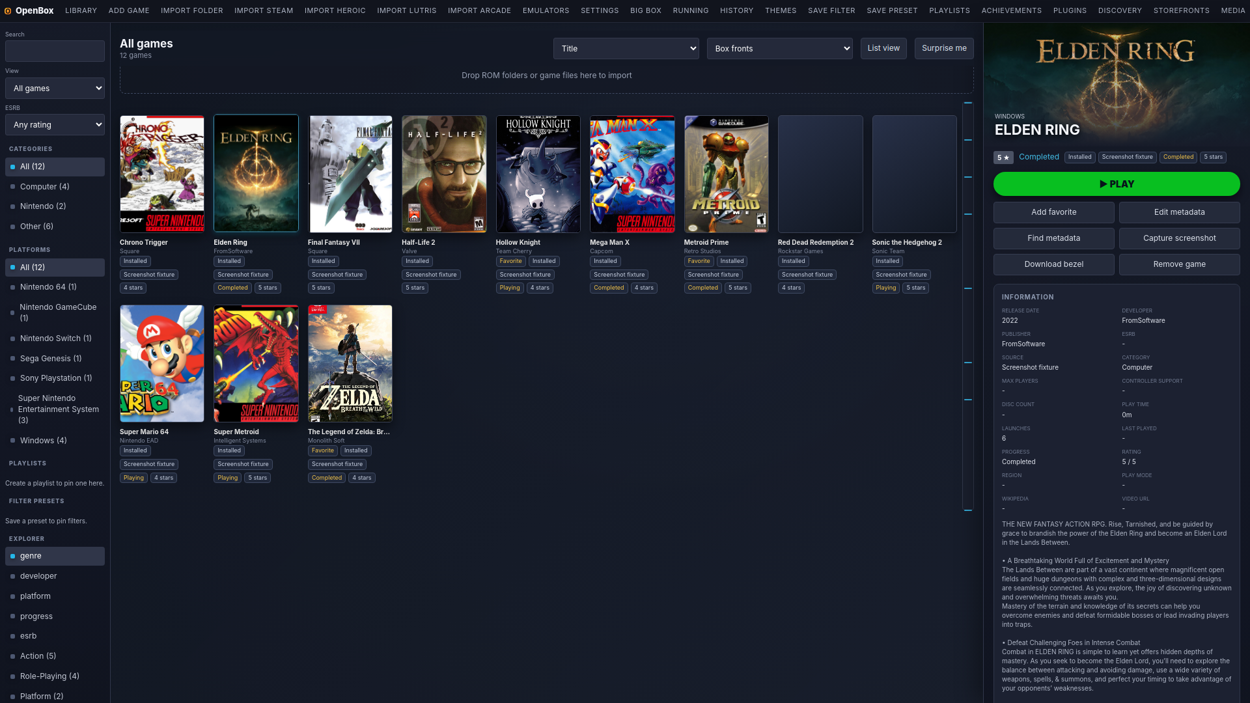
Task: Launch BIG BOX mode
Action: pyautogui.click(x=646, y=11)
